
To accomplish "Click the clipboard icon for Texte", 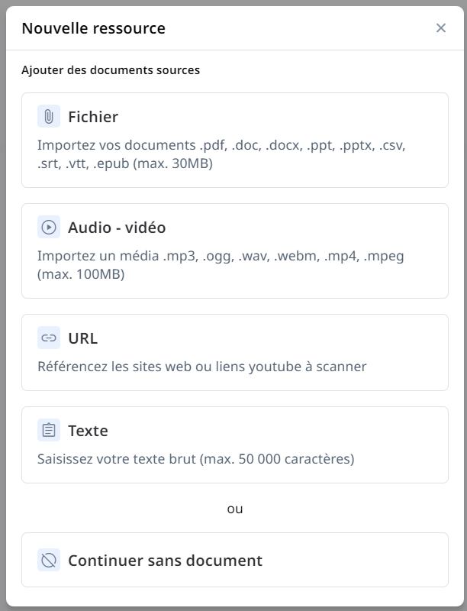I will 49,431.
